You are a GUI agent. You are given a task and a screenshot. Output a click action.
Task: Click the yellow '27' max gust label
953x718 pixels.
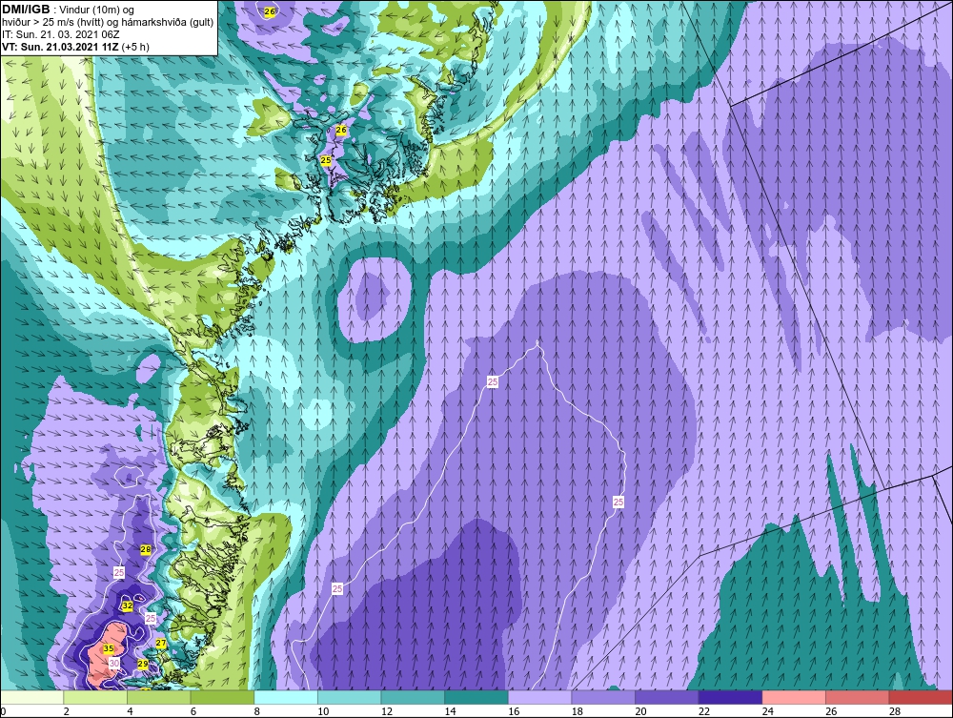(x=160, y=644)
